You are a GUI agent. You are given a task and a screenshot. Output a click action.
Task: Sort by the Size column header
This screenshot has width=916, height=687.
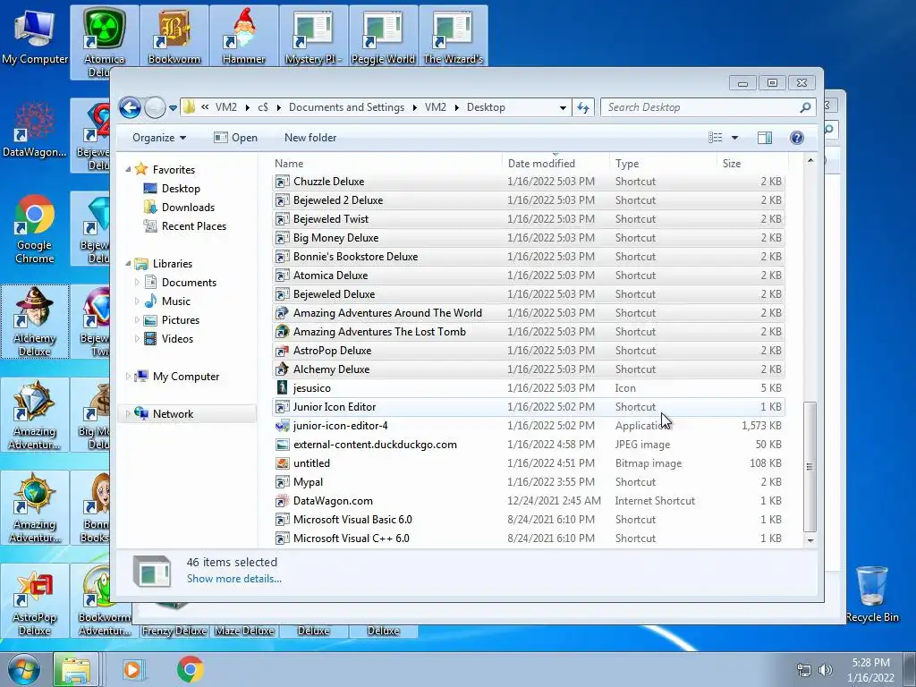(752, 164)
